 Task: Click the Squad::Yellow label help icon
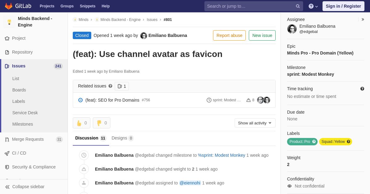pyautogui.click(x=348, y=142)
